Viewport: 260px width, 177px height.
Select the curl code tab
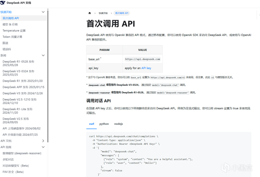coord(91,124)
